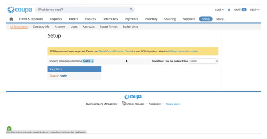This screenshot has height=139, width=267.
Task: Select the Invoices menu
Action: click(90, 19)
